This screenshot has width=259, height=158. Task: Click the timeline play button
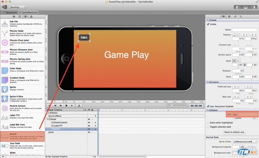click(x=72, y=105)
